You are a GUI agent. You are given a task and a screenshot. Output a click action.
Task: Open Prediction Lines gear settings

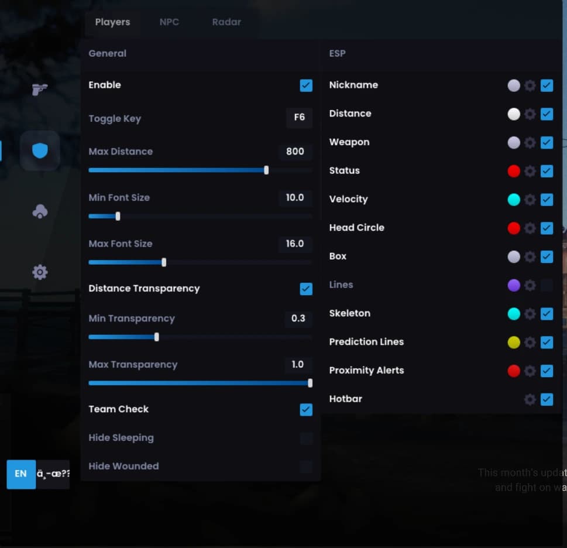pos(530,342)
